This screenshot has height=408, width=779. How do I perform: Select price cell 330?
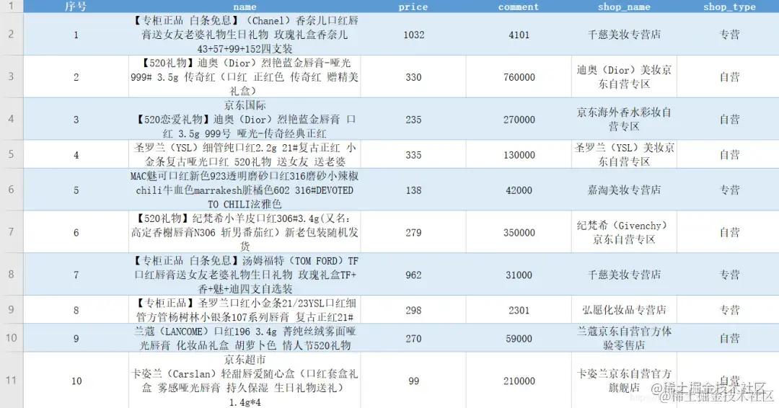(413, 76)
